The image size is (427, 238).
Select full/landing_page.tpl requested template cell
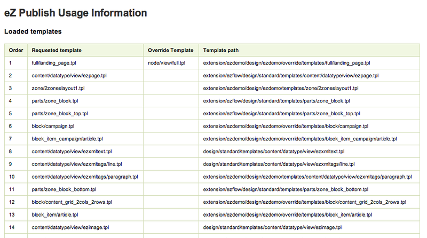click(54, 63)
